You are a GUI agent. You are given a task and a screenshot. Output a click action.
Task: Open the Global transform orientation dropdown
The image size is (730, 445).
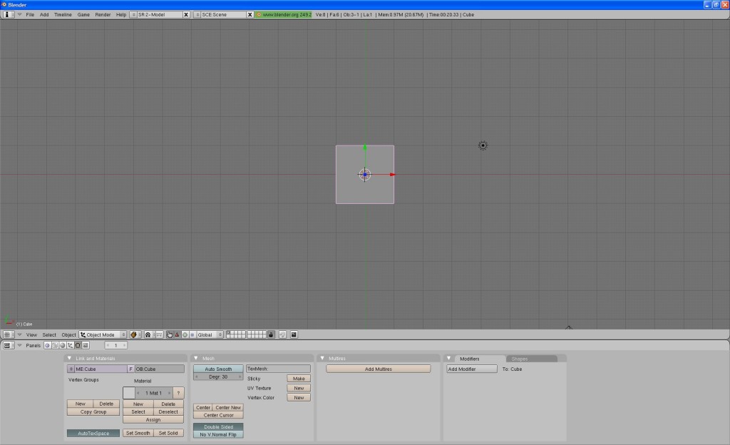[x=208, y=334]
